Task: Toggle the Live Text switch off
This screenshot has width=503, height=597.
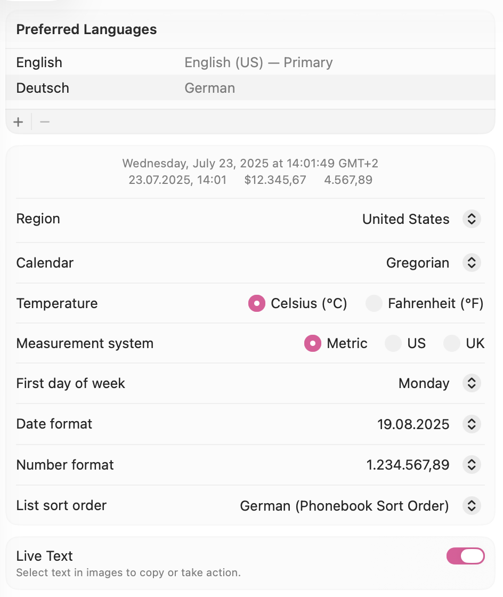Action: tap(465, 556)
